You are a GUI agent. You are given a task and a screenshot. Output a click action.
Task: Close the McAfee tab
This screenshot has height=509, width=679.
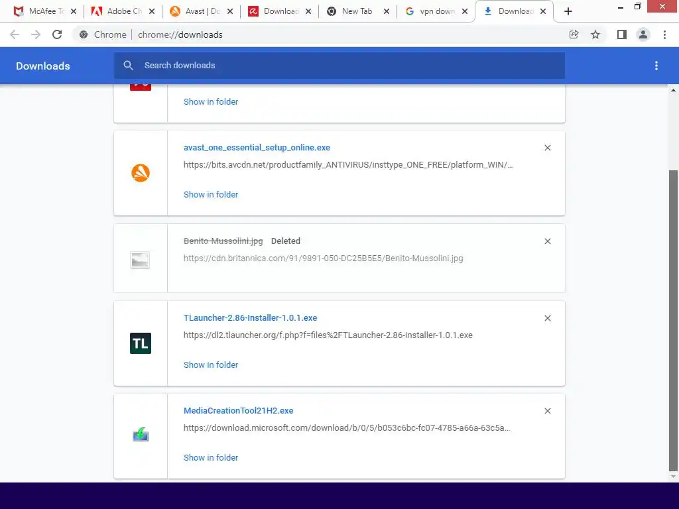[74, 12]
